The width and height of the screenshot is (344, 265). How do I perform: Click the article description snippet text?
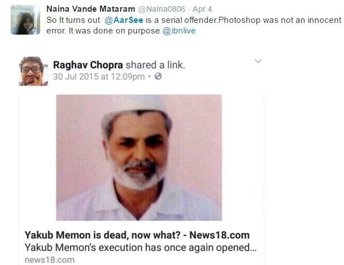(x=141, y=248)
